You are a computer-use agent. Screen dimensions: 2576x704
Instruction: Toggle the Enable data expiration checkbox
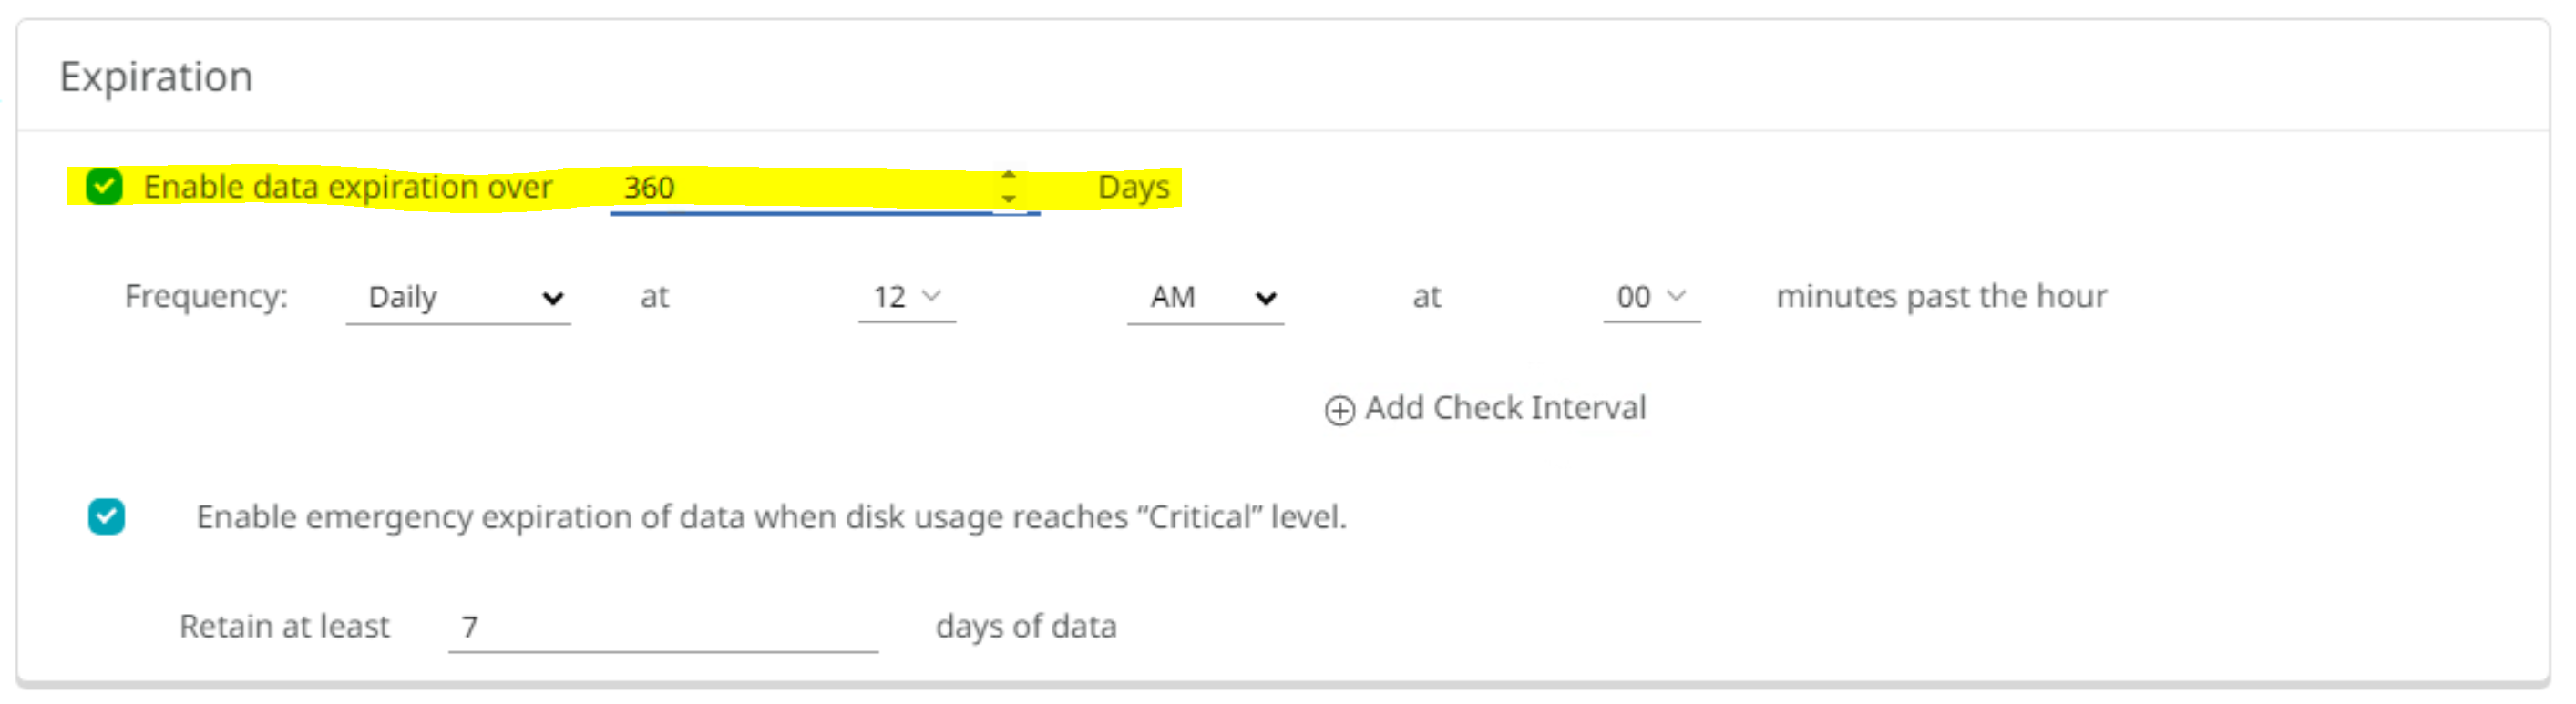(104, 187)
